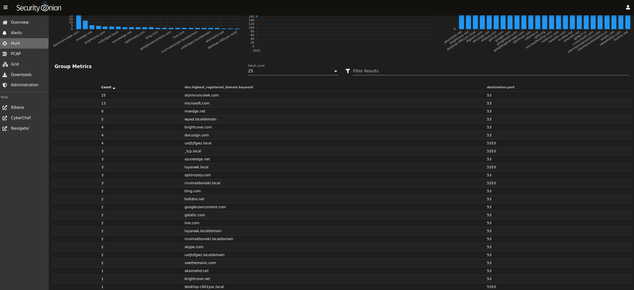Screen dimensions: 634x290
Task: Click the Grid network icon
Action: (5, 64)
